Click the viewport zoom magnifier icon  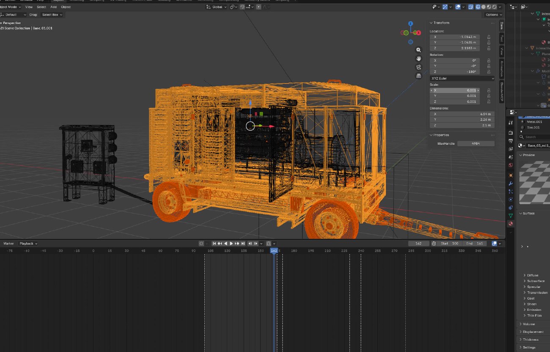point(419,50)
